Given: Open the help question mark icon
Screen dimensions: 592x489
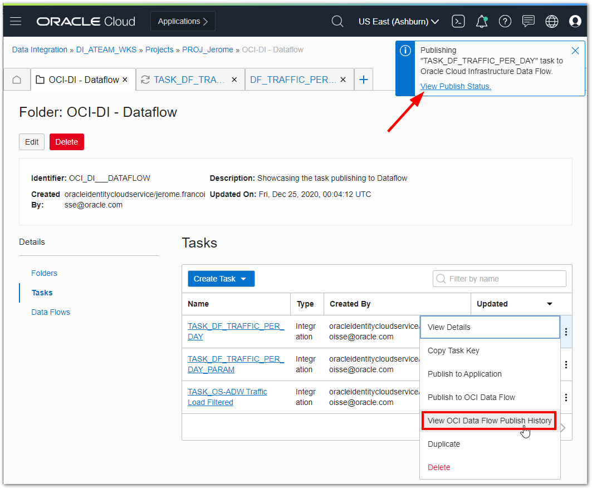Looking at the screenshot, I should (505, 21).
